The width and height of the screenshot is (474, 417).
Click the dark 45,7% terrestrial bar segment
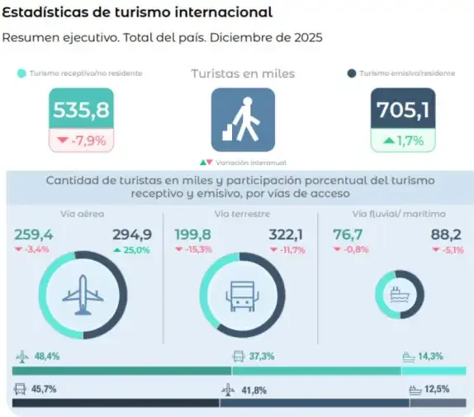pos(116,403)
